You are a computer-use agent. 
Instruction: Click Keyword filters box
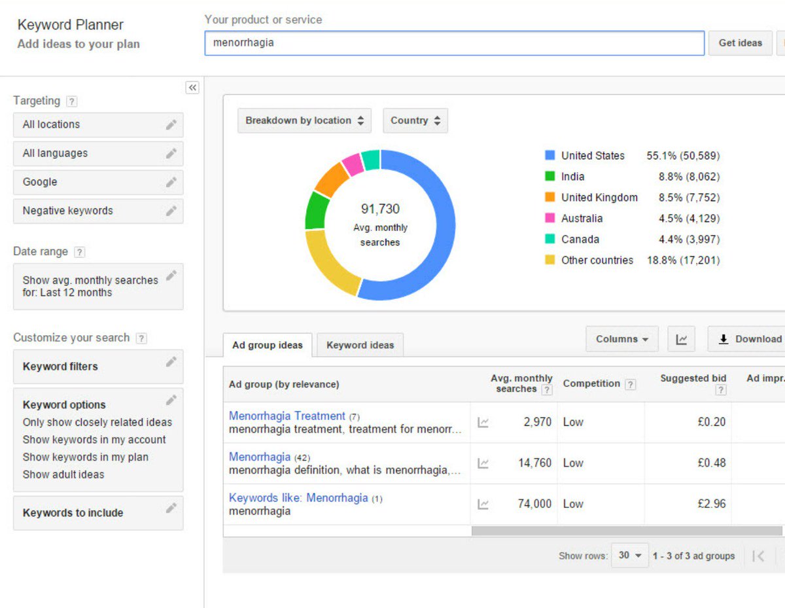98,367
